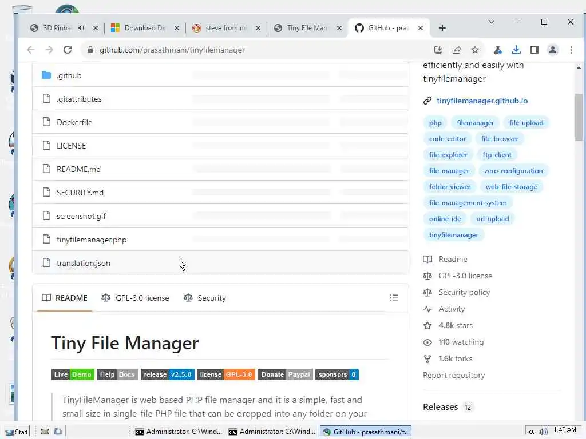
Task: Select the GPL-3.0 license tab
Action: tap(135, 298)
